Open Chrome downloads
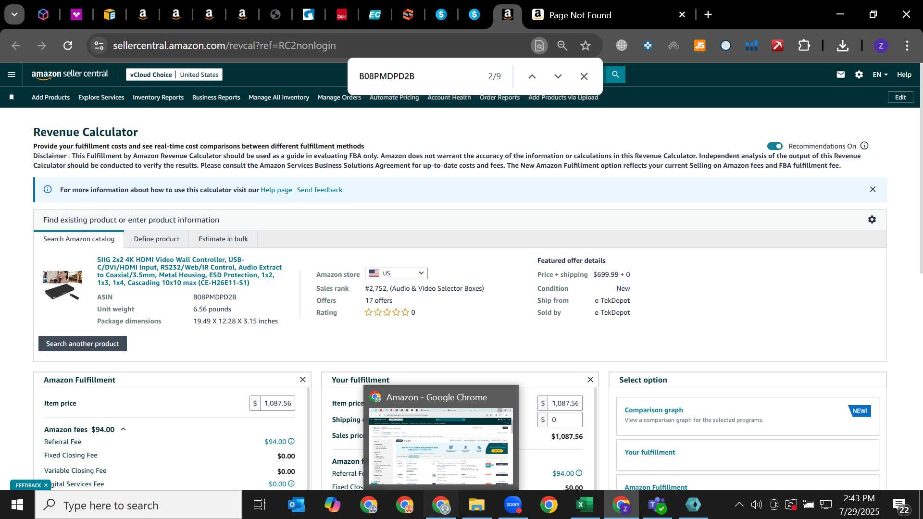 click(842, 46)
